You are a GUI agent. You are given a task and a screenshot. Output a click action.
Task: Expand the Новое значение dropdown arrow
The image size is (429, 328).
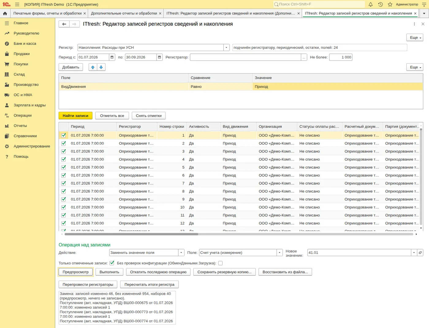coord(414,253)
